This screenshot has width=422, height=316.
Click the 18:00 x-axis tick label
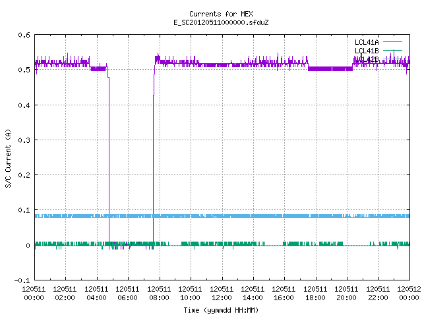[x=315, y=298]
